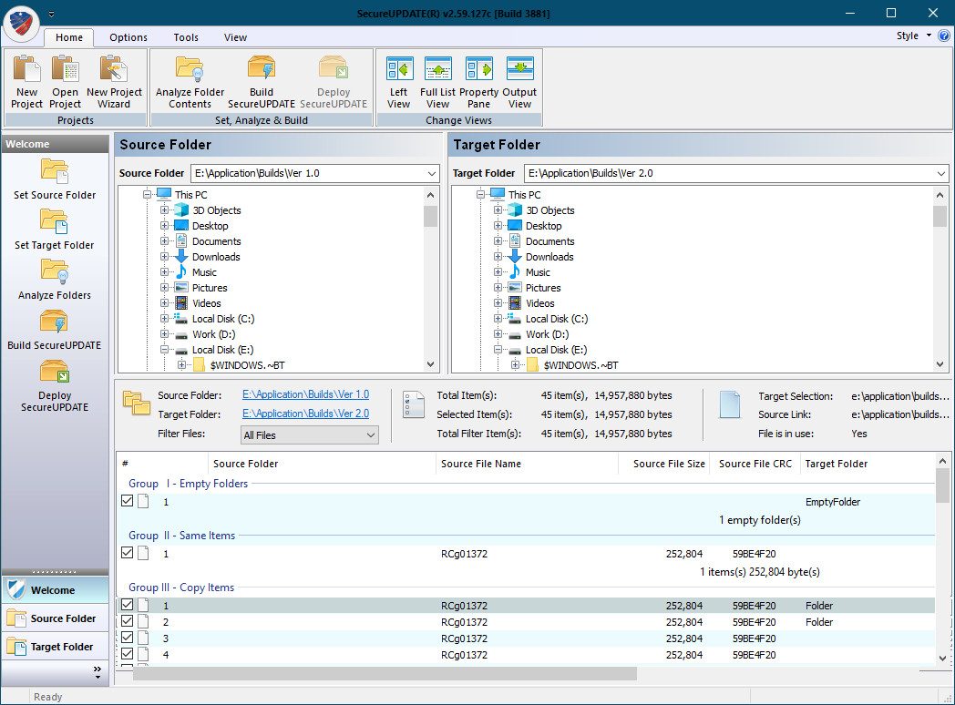Click the quick access toolbar customize arrow
955x705 pixels.
pyautogui.click(x=52, y=14)
